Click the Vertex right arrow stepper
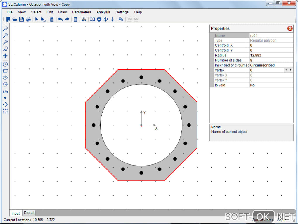This screenshot has width=298, height=224. point(291,70)
